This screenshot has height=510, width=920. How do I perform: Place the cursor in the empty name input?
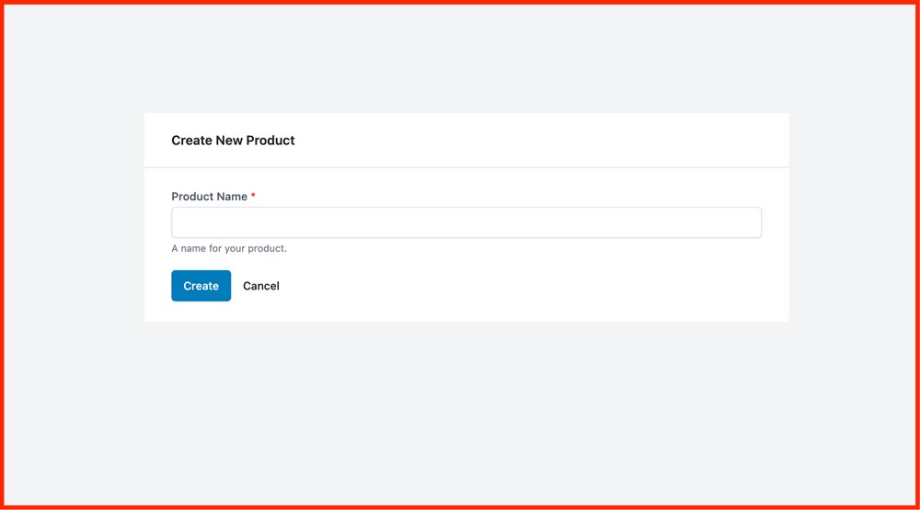(x=466, y=222)
